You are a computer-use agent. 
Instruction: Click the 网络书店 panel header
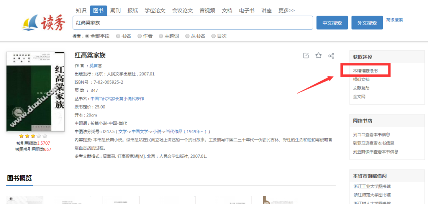tap(387, 121)
